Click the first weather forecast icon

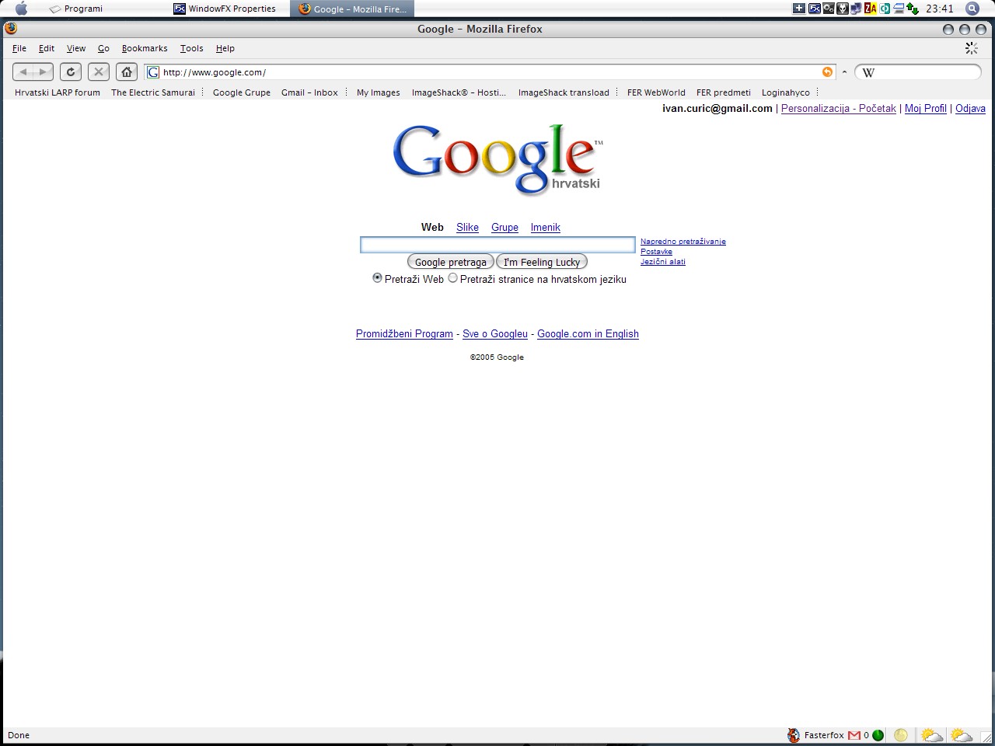(x=931, y=735)
